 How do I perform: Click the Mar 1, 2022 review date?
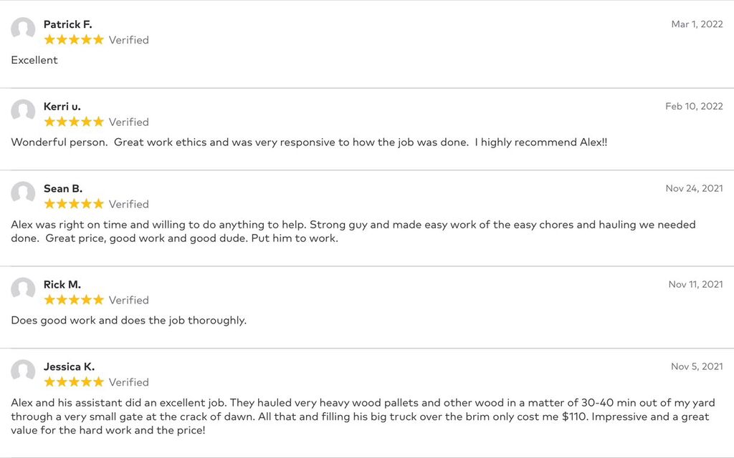(697, 24)
